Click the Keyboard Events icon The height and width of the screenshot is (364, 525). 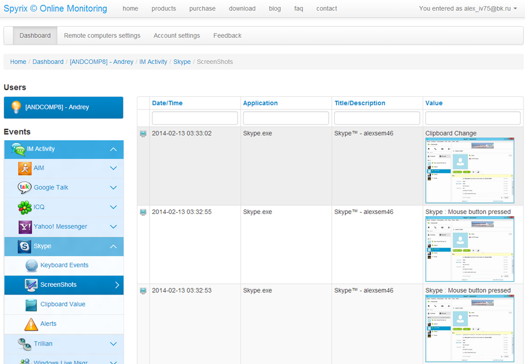coord(32,266)
